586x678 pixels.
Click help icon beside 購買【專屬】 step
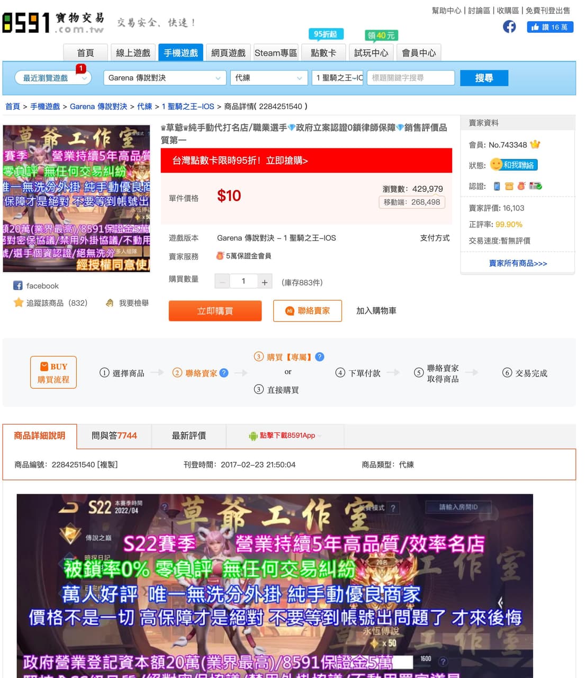pos(320,356)
